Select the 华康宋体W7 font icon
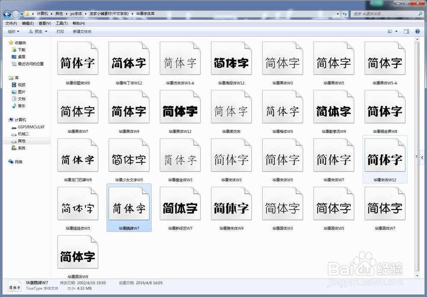Image resolution: width=427 pixels, height=297 pixels. pos(333,155)
